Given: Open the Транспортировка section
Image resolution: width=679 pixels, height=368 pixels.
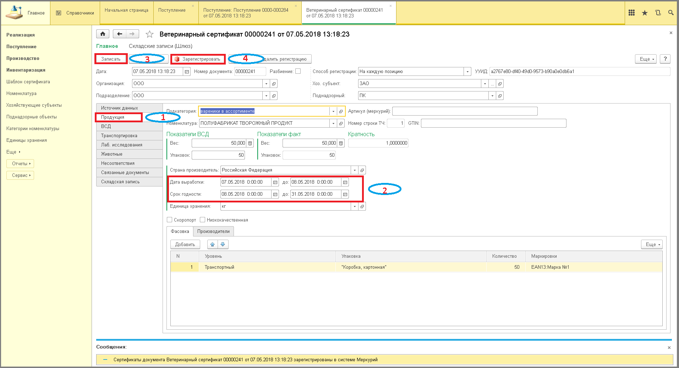Looking at the screenshot, I should coord(119,136).
